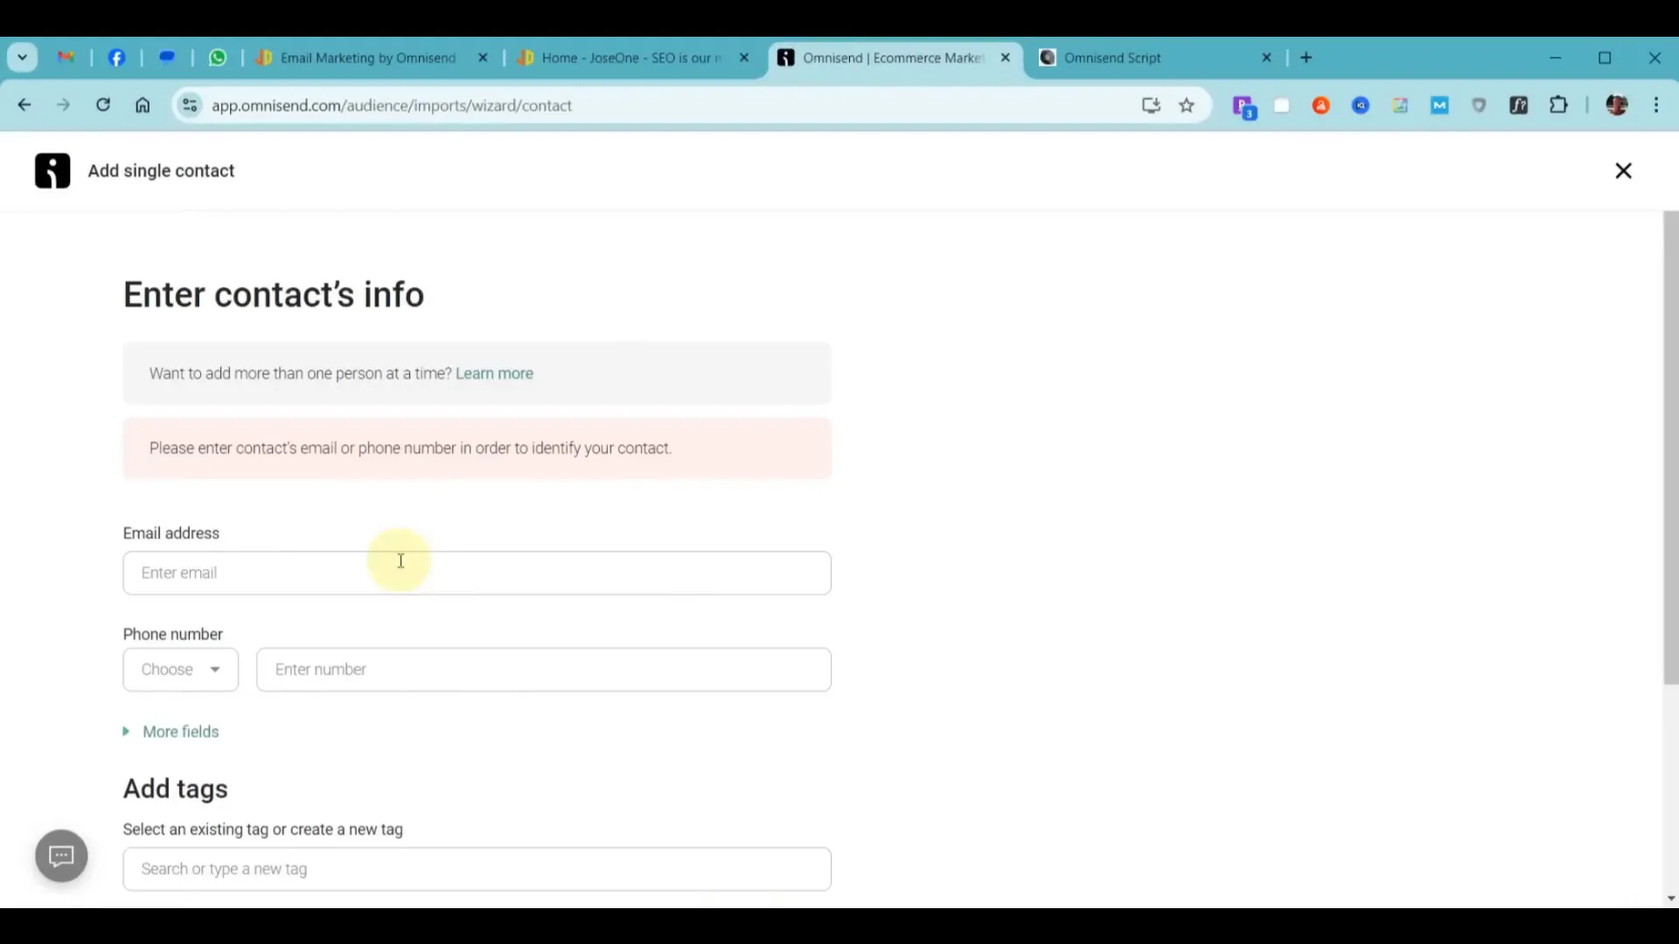
Task: Click the Search or type a new tag field
Action: pyautogui.click(x=477, y=869)
